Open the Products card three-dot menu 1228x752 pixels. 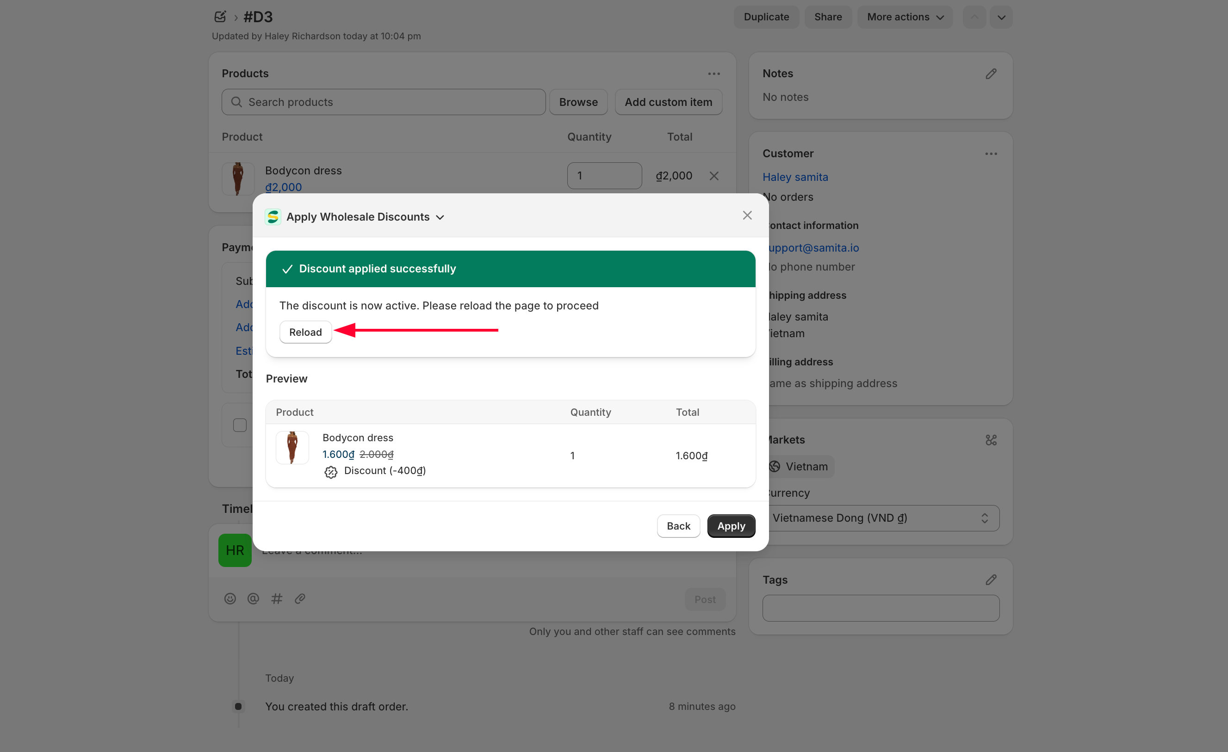coord(713,74)
